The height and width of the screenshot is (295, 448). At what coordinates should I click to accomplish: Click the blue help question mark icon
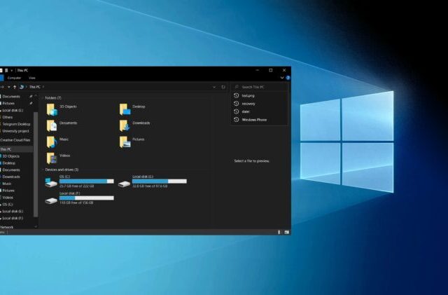coord(287,78)
